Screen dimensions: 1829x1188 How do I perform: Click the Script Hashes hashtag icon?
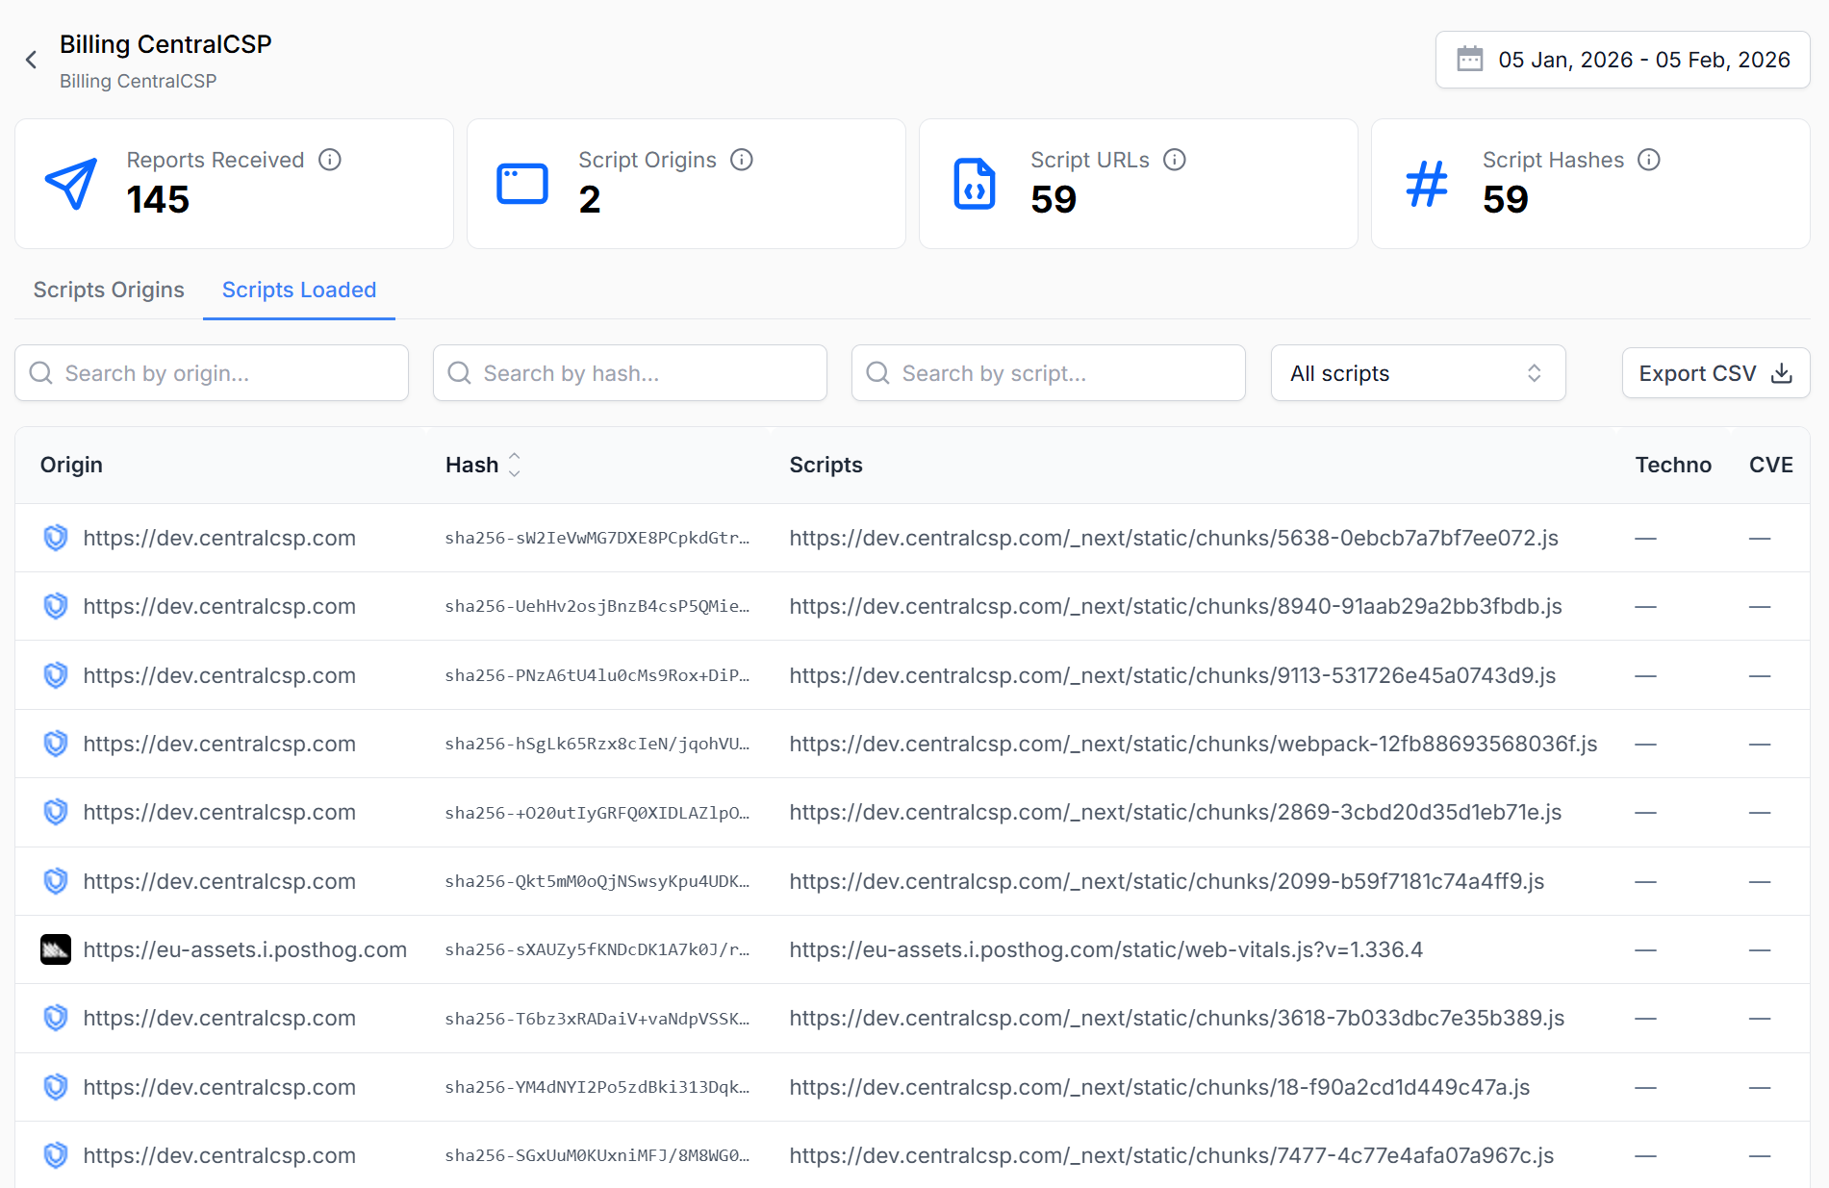pos(1426,183)
